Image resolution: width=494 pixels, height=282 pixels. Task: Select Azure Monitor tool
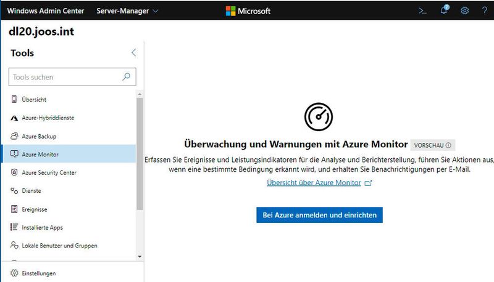69,154
